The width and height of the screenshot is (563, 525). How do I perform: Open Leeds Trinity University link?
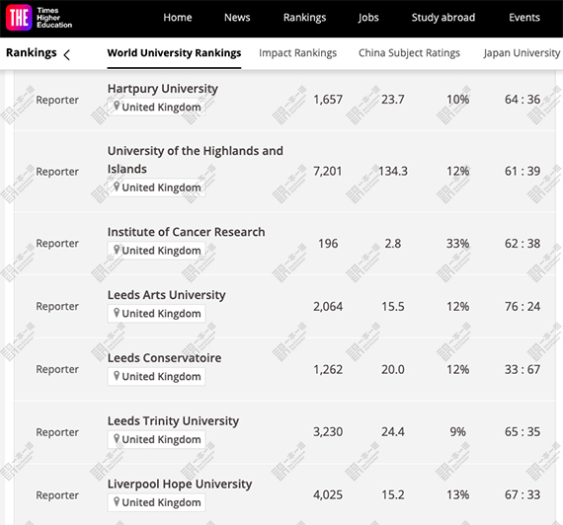click(173, 421)
